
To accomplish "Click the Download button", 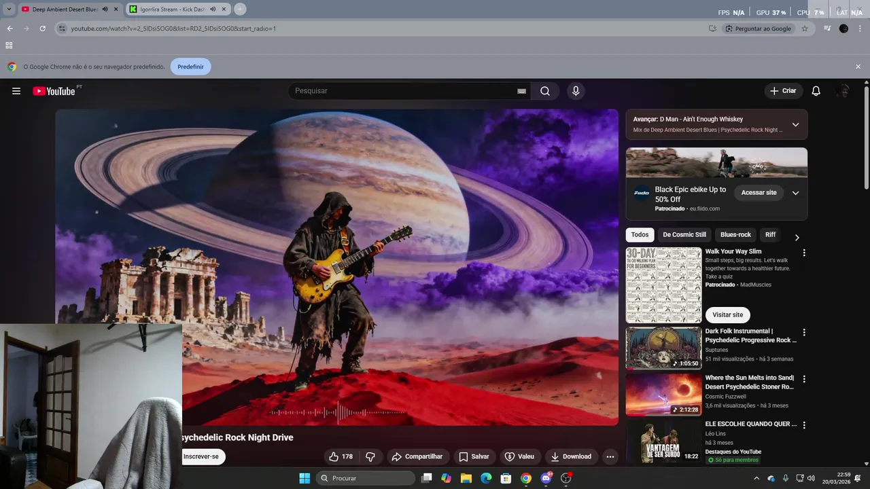I will click(571, 456).
